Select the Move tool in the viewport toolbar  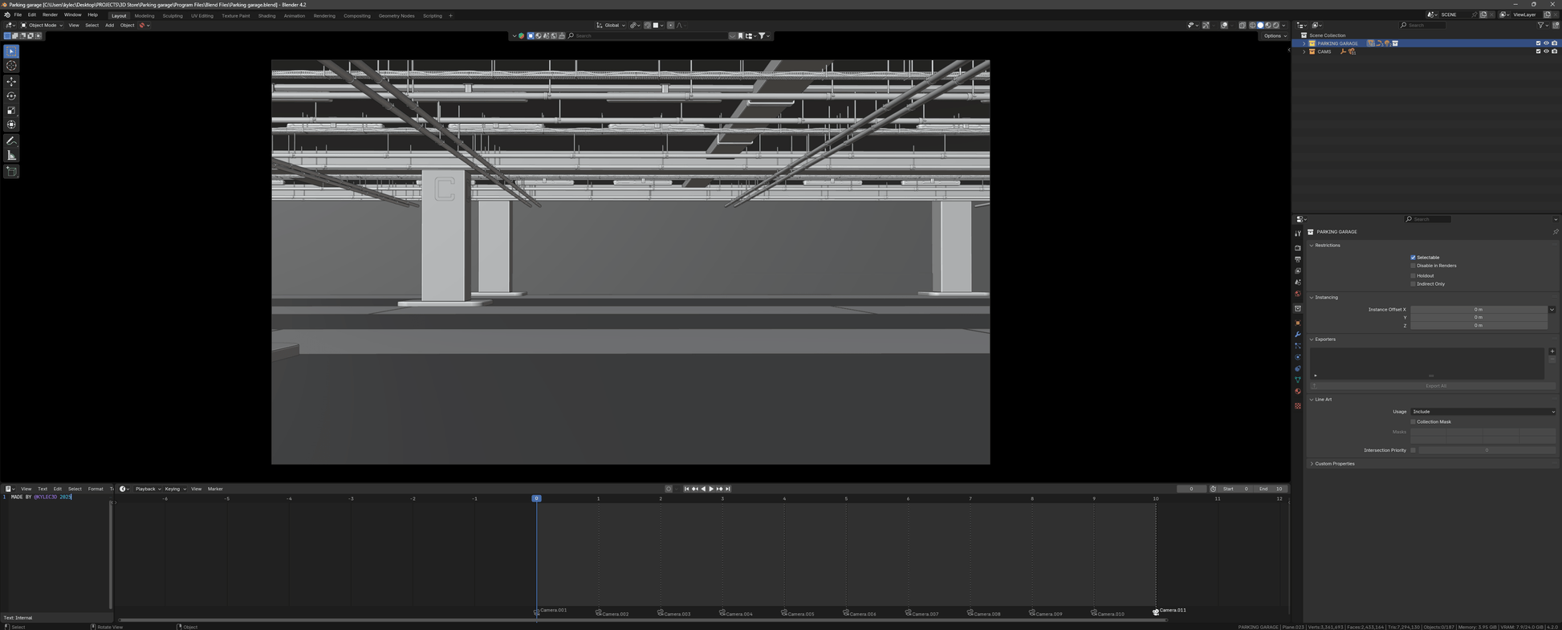[x=11, y=82]
